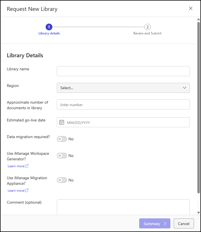Open the Region Select... combo box

click(123, 88)
